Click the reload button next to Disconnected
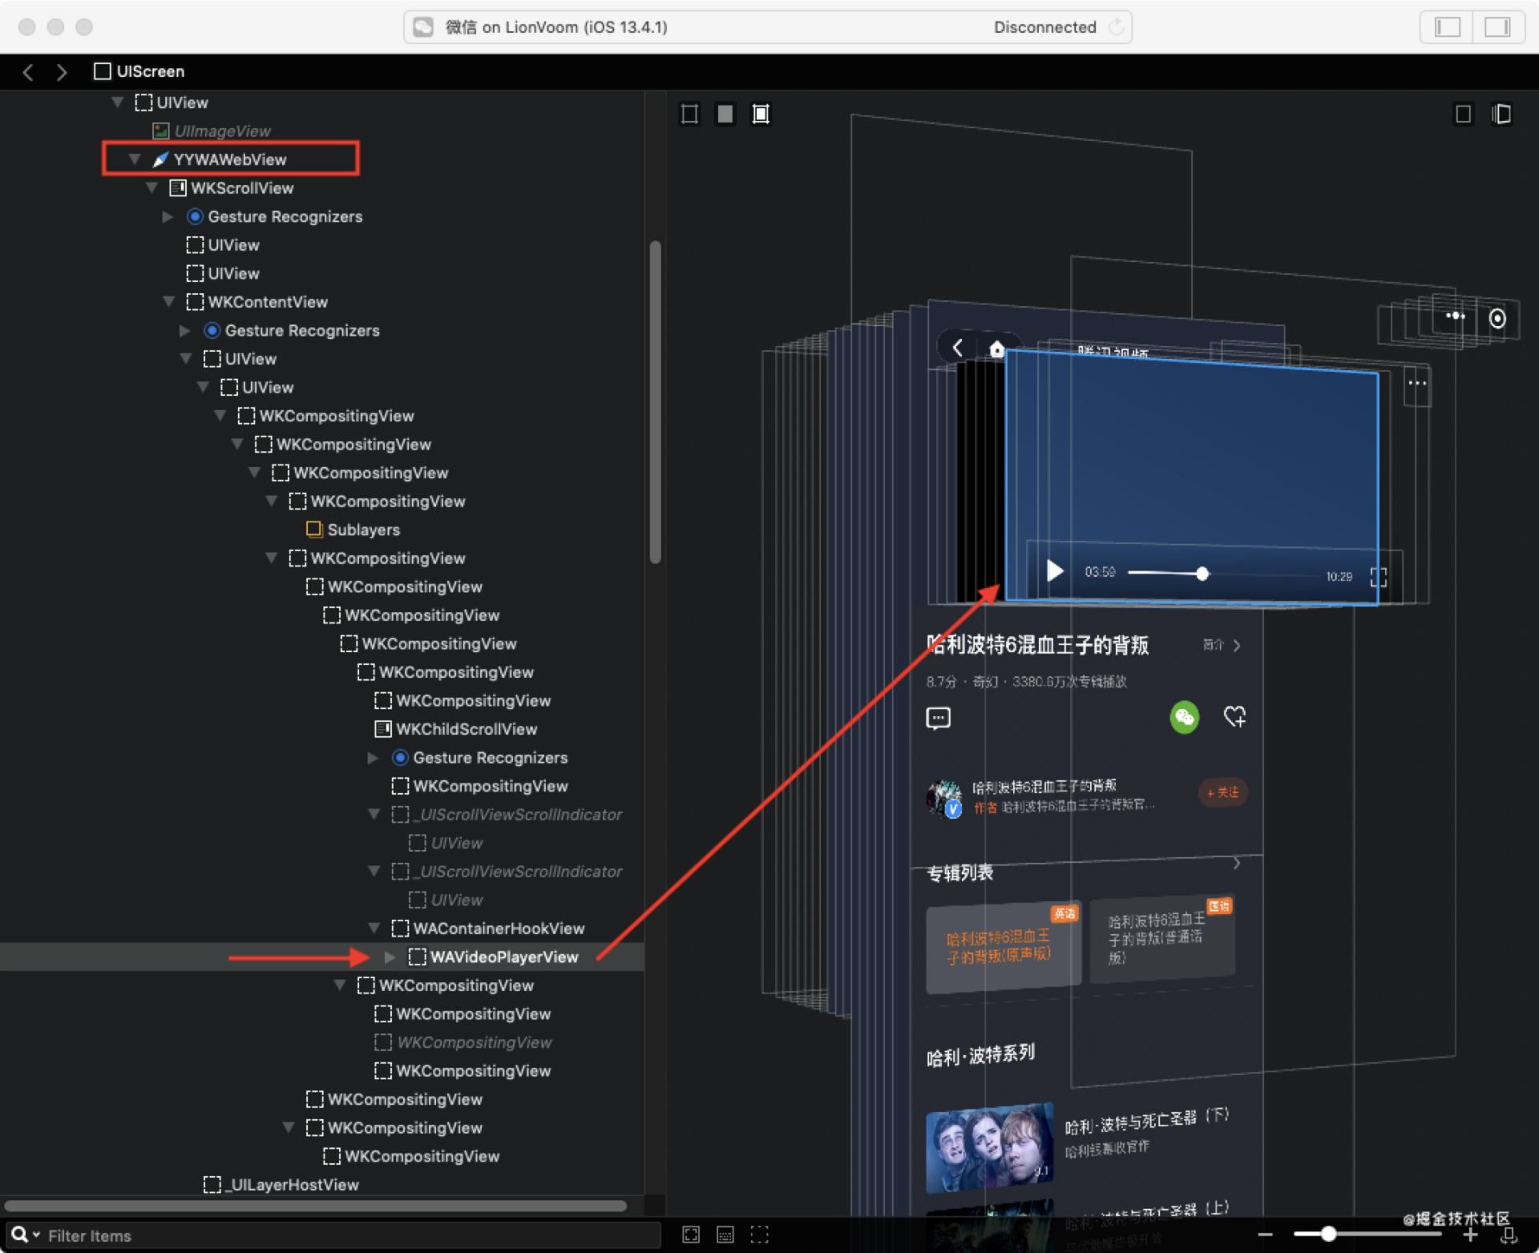Screen dimensions: 1539x1253 (1116, 27)
